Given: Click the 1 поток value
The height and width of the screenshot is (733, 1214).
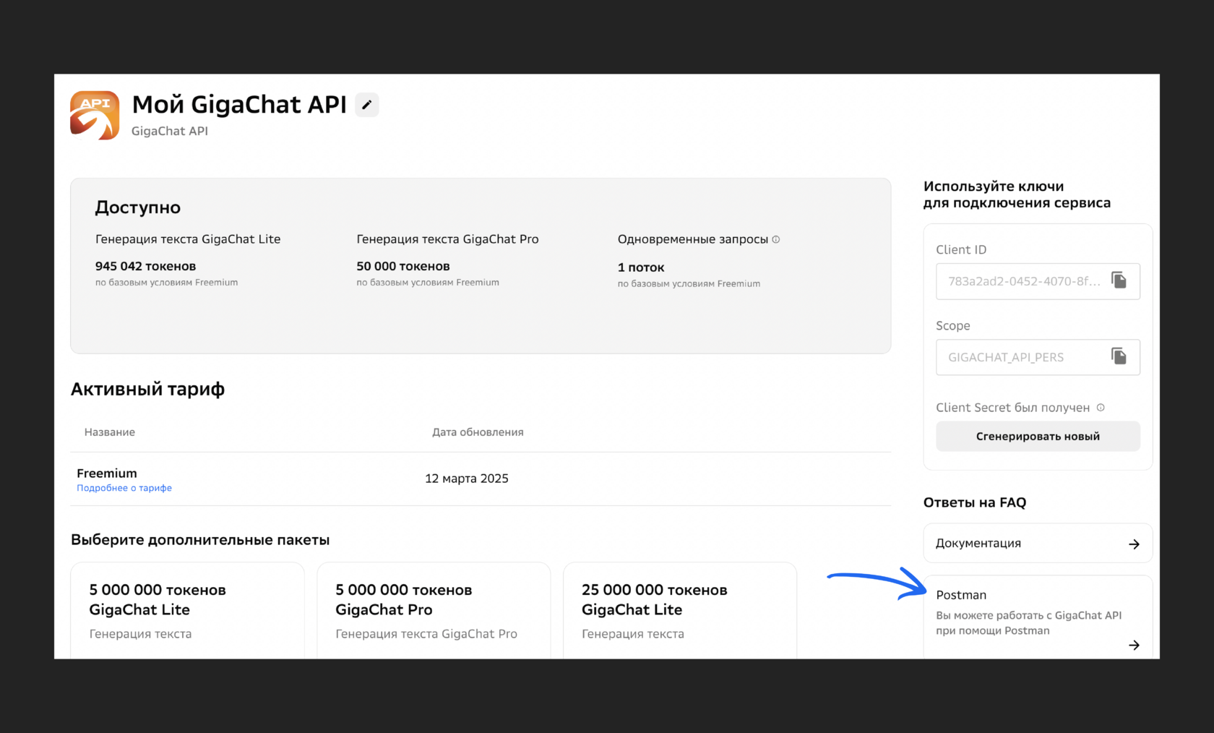Looking at the screenshot, I should point(641,267).
